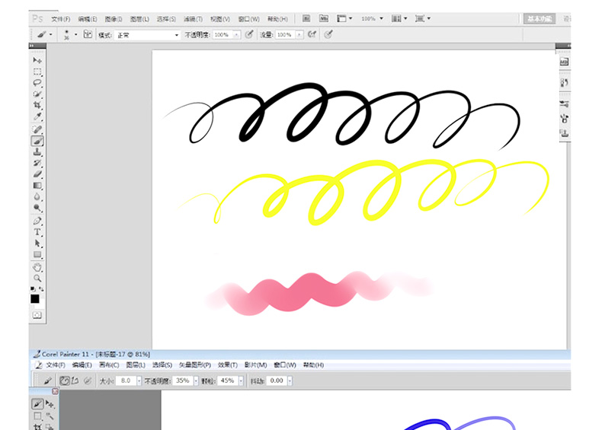Select the Brush tool in toolbar

[x=37, y=141]
